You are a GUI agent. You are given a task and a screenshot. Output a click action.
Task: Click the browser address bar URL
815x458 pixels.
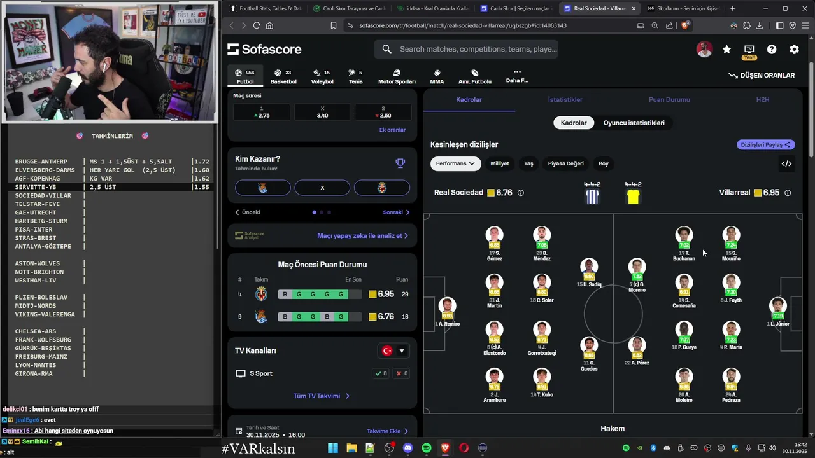click(x=463, y=25)
